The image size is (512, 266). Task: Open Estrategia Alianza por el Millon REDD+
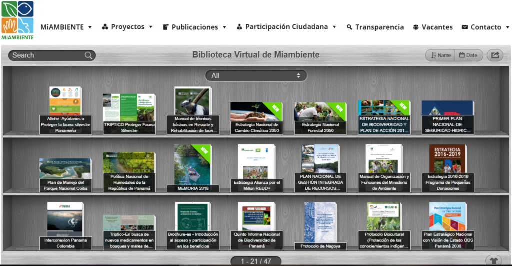[x=257, y=168]
